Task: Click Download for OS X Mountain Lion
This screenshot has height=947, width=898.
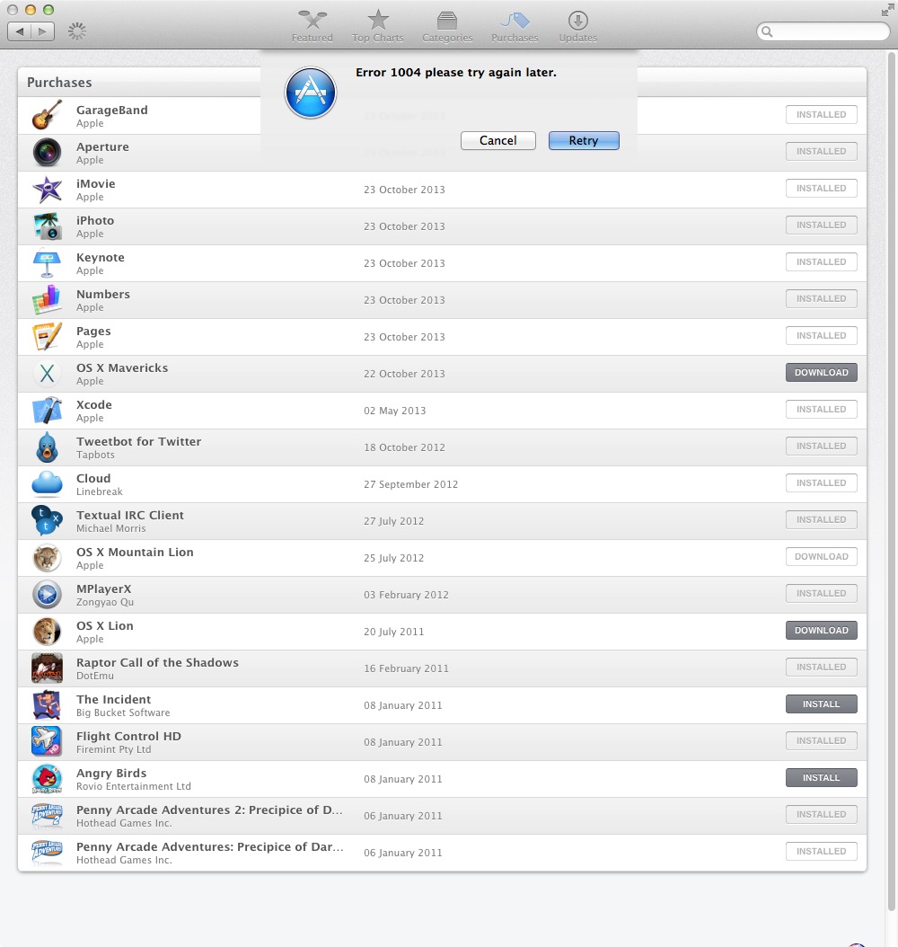Action: (822, 557)
